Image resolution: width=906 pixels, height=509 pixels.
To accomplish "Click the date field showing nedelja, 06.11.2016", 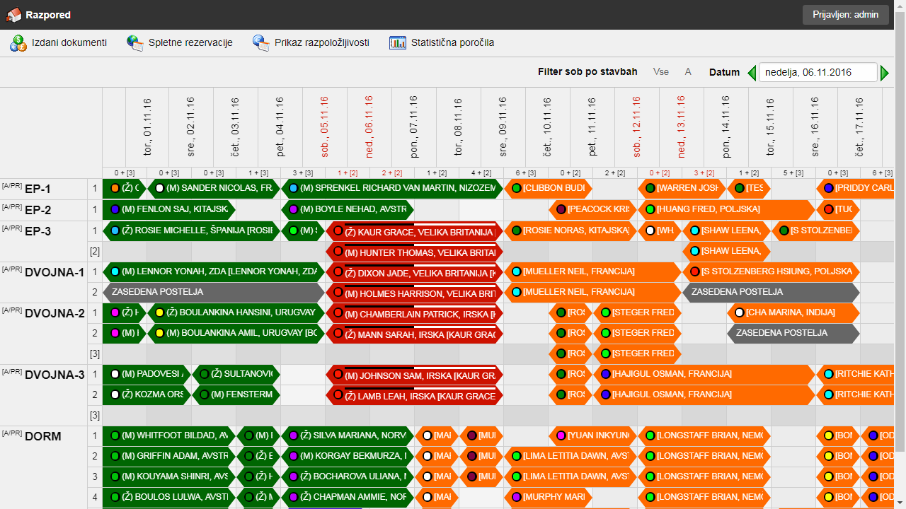I will [818, 72].
